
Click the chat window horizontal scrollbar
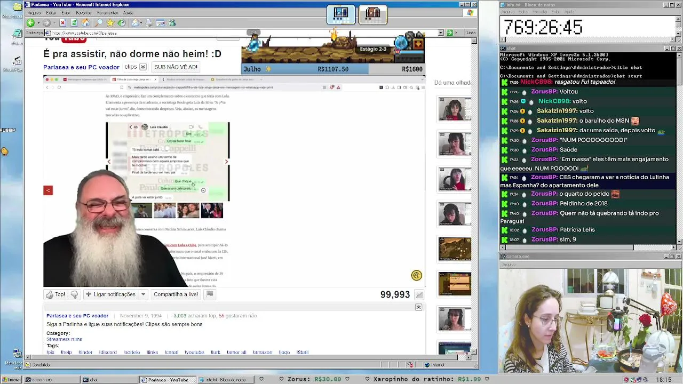pyautogui.click(x=588, y=247)
